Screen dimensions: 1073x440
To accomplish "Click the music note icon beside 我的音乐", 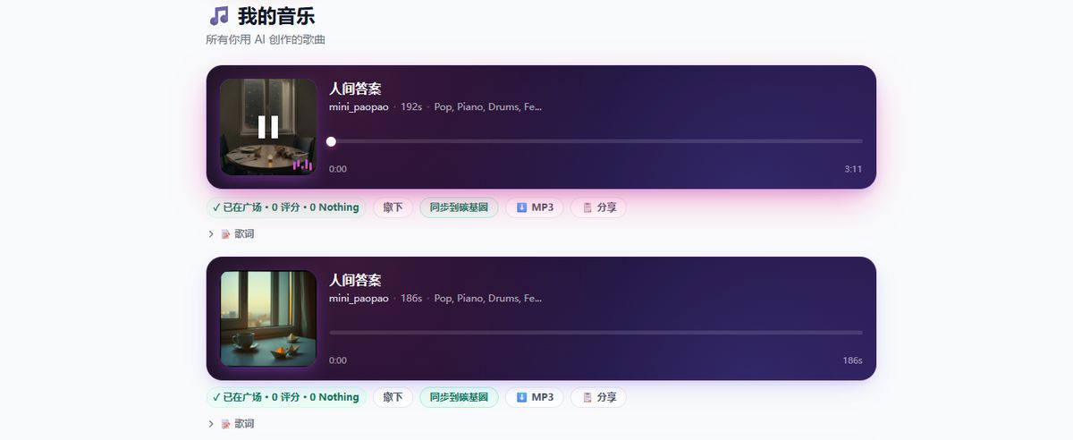I will click(219, 16).
